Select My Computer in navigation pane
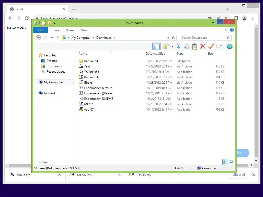Image resolution: width=263 pixels, height=197 pixels. (53, 82)
